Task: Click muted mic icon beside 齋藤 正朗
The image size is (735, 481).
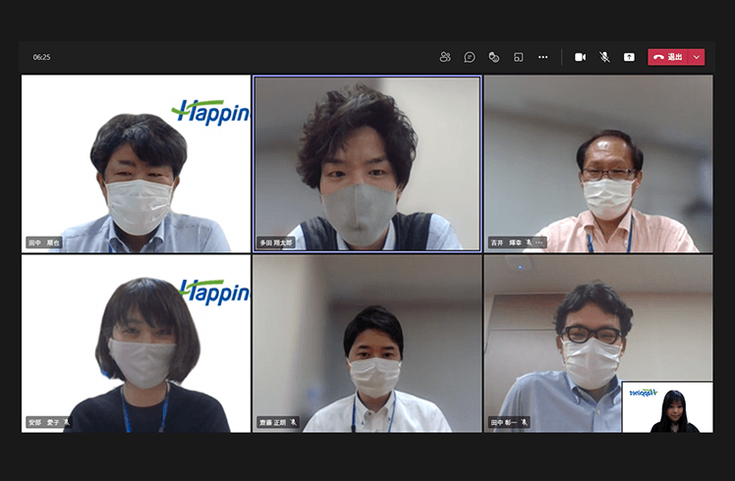Action: pos(294,422)
